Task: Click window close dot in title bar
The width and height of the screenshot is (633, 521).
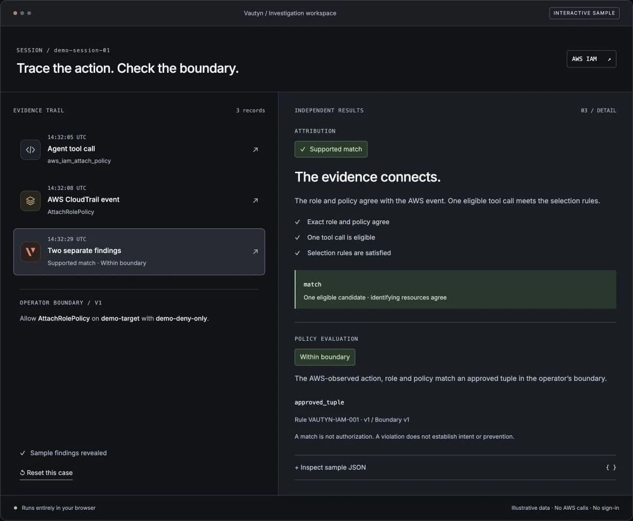Action: (16, 13)
